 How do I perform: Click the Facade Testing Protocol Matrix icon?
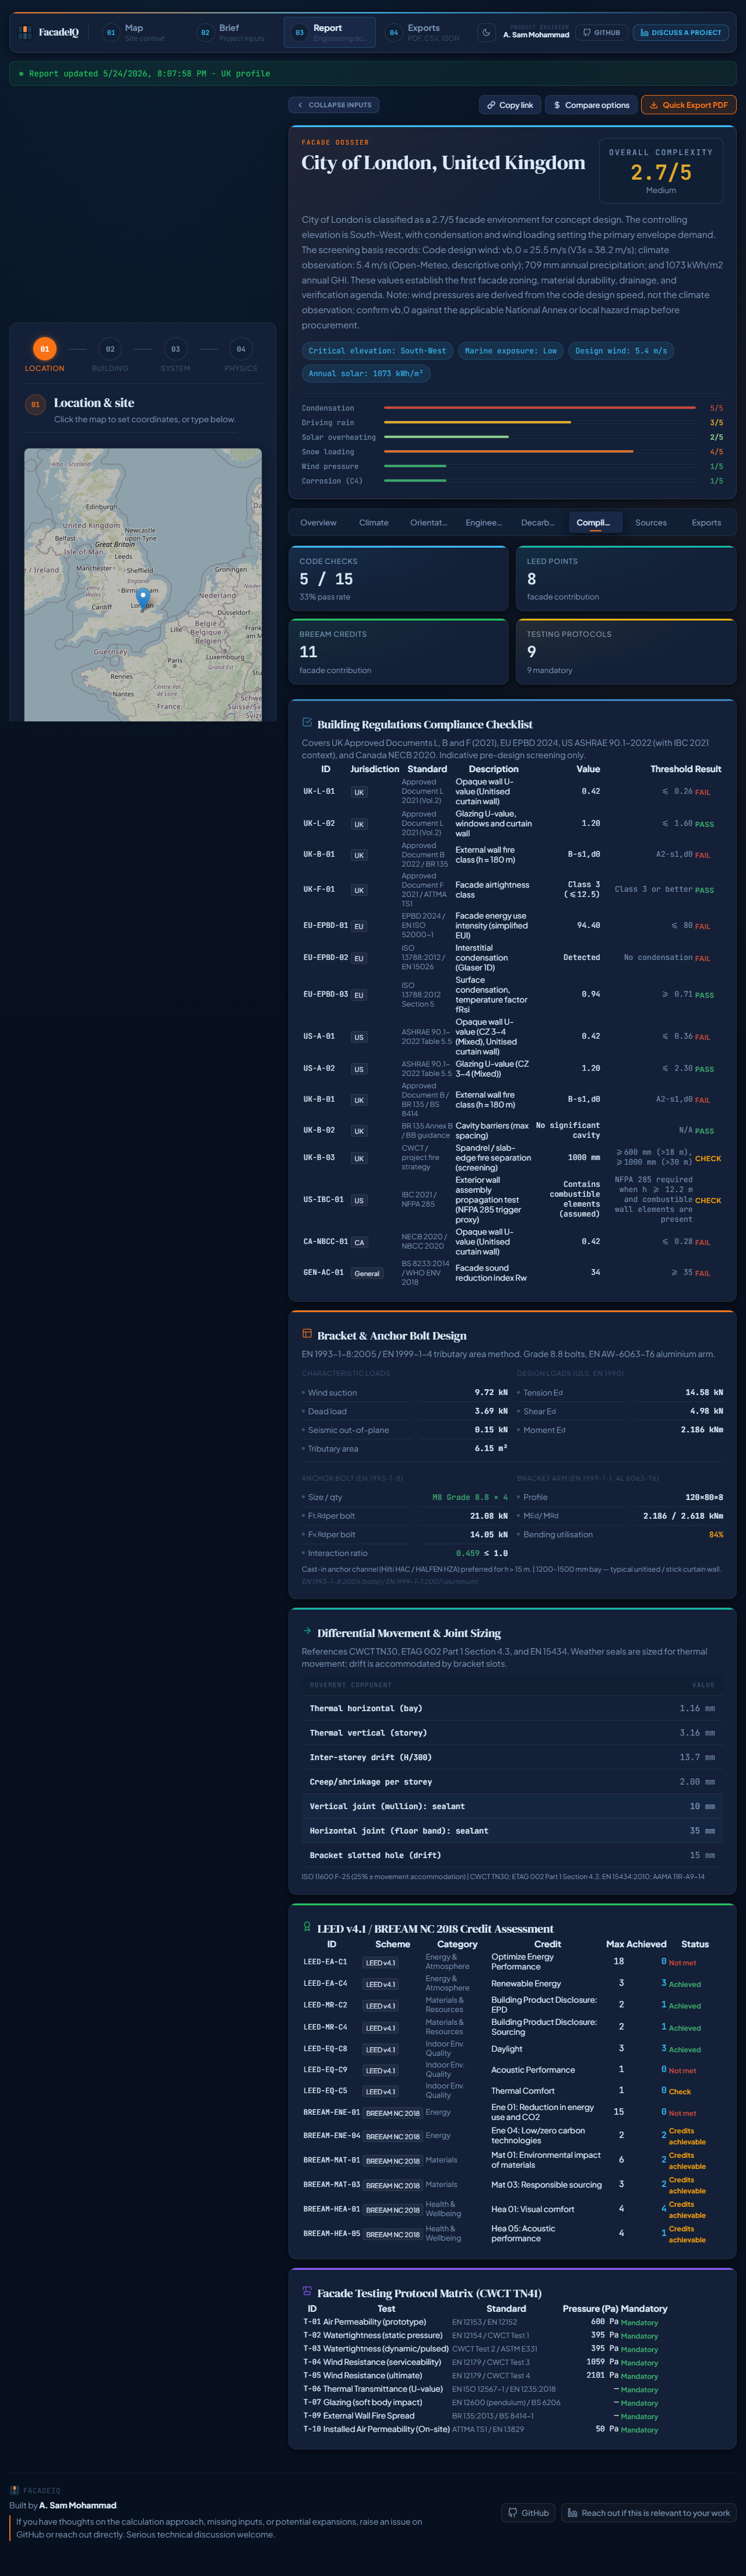[x=307, y=2291]
